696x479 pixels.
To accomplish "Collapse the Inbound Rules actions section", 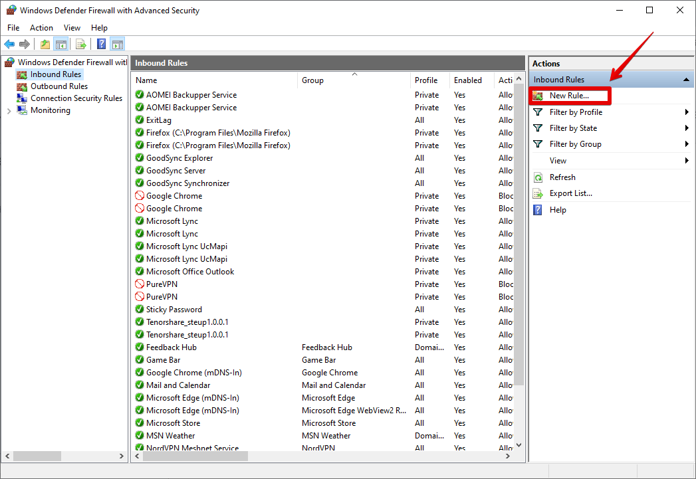I will point(685,80).
